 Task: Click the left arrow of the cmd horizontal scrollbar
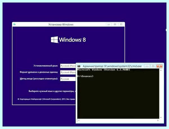[79, 120]
